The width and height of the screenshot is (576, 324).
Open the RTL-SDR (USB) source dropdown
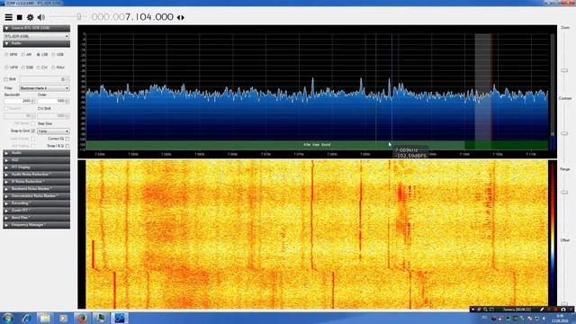click(x=36, y=36)
